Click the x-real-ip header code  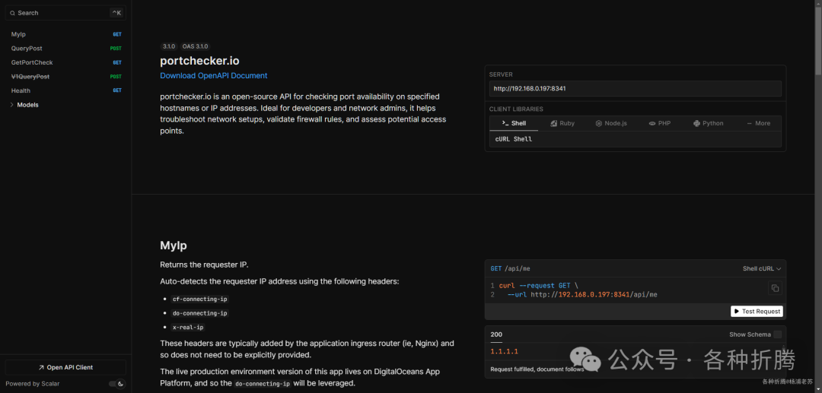click(188, 327)
